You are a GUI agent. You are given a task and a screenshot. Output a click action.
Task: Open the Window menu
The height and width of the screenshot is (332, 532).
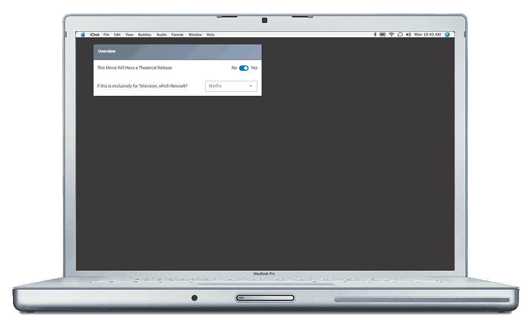click(x=195, y=35)
